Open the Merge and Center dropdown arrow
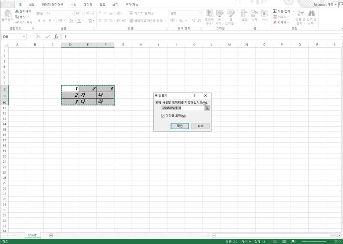 point(166,21)
